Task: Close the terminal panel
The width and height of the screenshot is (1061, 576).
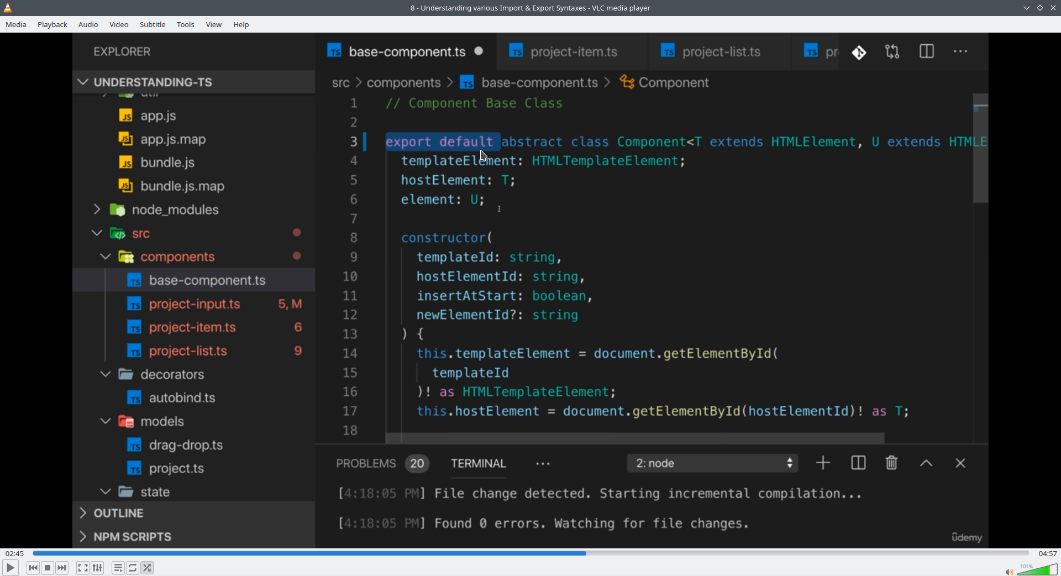Action: (x=960, y=464)
